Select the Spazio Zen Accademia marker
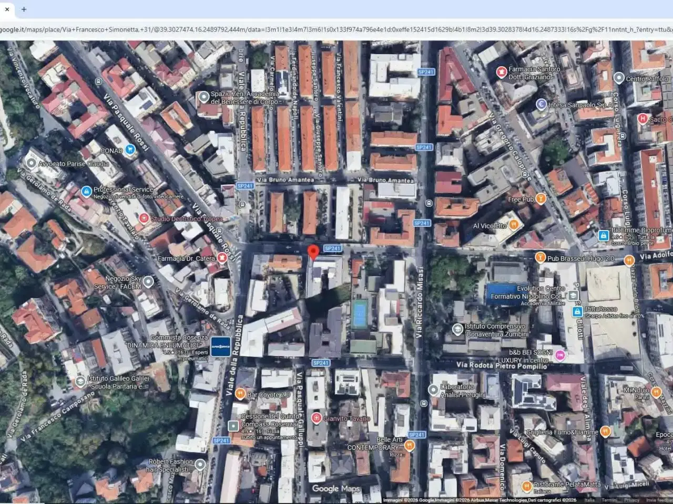 point(204,97)
